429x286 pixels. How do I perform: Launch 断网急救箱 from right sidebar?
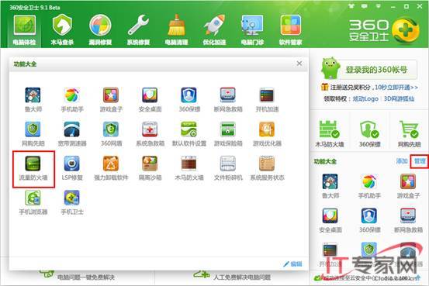[x=408, y=220]
